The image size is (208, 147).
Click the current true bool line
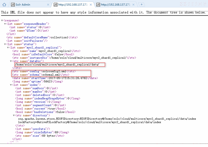pyautogui.click(x=40, y=109)
